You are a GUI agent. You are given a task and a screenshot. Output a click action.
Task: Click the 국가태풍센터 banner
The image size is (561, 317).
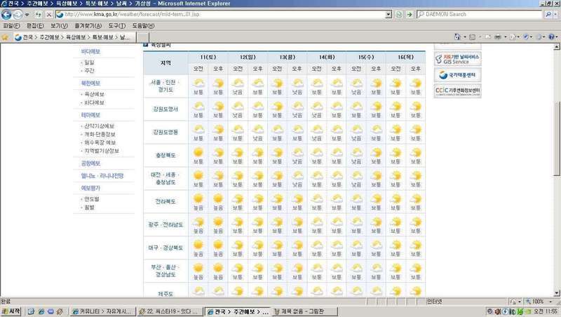tap(458, 75)
